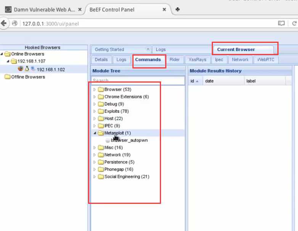Click the Chrome Extensions folder icon
The width and height of the screenshot is (298, 231).
point(101,97)
